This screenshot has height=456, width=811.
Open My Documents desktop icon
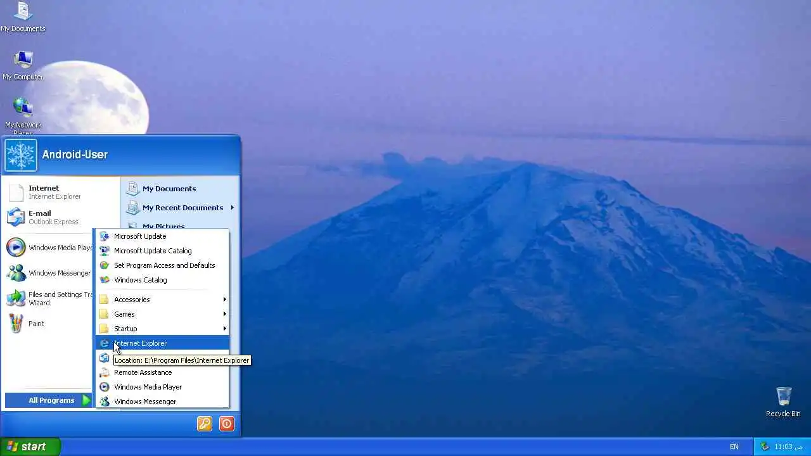23,16
